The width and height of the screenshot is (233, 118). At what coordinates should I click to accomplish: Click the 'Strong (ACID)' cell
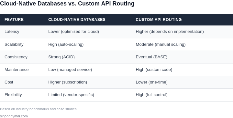point(61,57)
